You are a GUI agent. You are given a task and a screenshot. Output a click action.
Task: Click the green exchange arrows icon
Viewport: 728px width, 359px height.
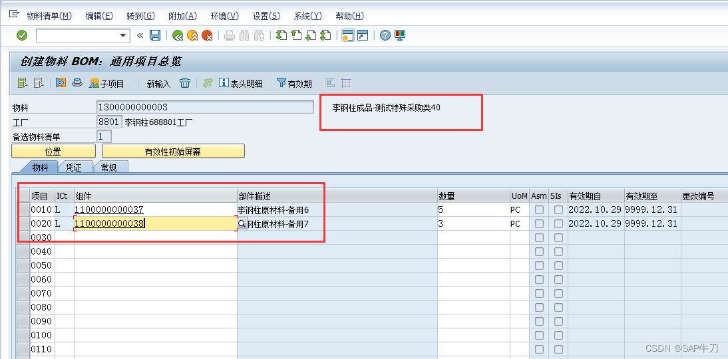click(208, 83)
